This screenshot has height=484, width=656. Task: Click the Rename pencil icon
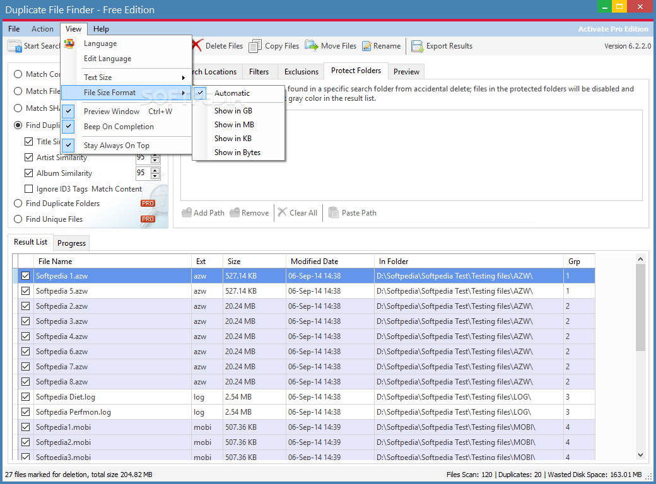(x=366, y=46)
